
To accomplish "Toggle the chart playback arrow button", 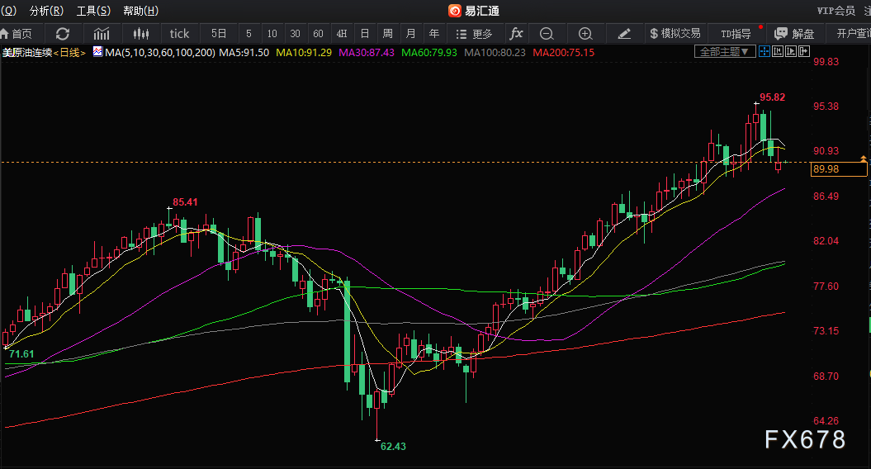I will click(791, 52).
